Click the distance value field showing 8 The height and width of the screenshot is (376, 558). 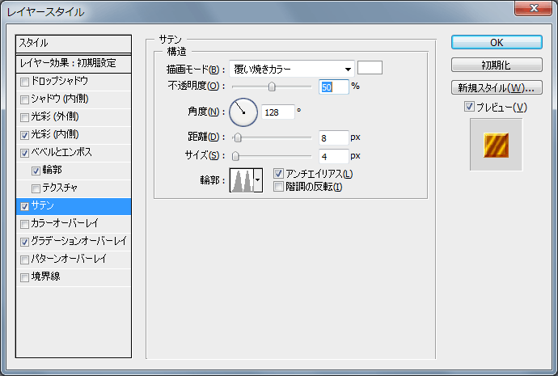tap(334, 137)
